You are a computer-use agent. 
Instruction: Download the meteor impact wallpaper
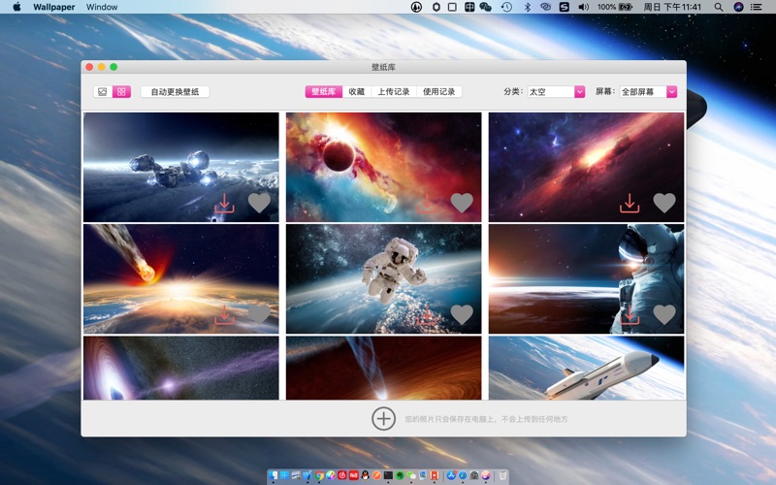coord(224,314)
